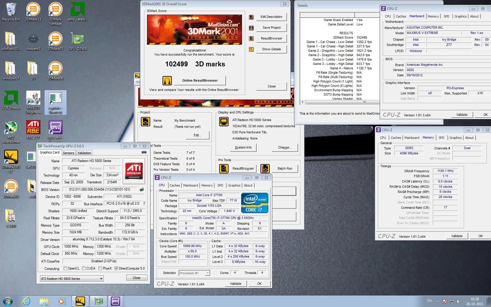The width and height of the screenshot is (491, 307).
Task: Click Validate in CPU-Z Memory window
Action: 457,236
